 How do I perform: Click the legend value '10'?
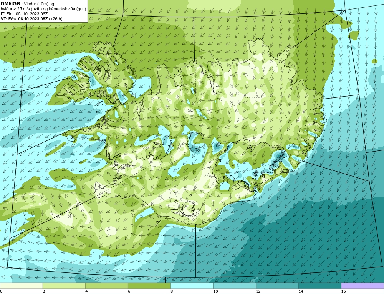point(215,291)
